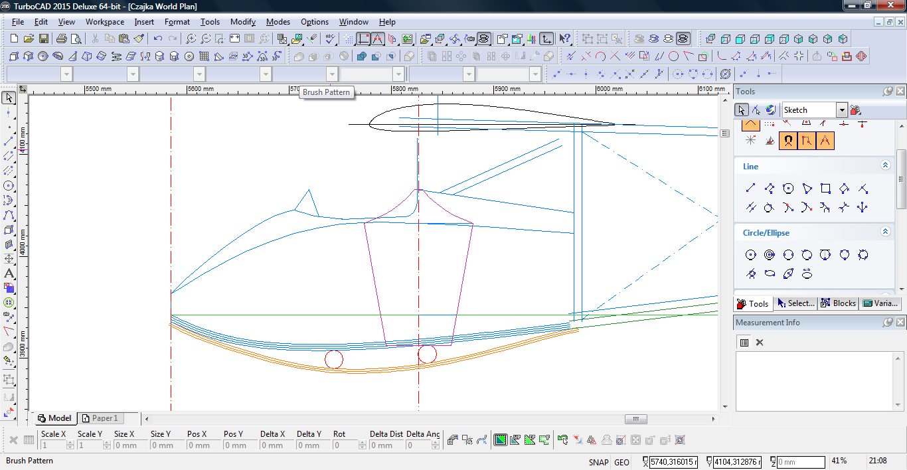Click the Zoom In magnifier icon

[x=191, y=39]
